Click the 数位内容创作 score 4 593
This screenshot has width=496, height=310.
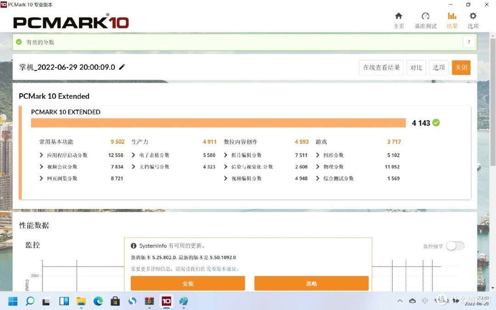tap(301, 142)
